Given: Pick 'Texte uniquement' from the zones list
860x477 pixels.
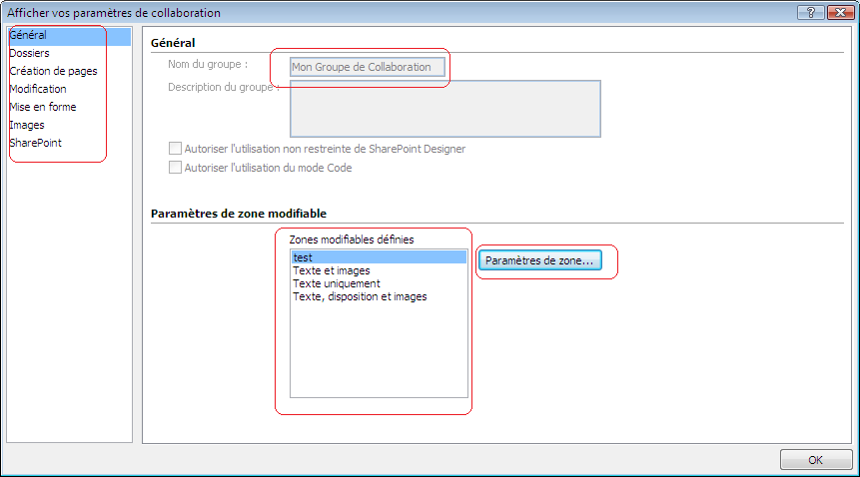Looking at the screenshot, I should [x=336, y=283].
